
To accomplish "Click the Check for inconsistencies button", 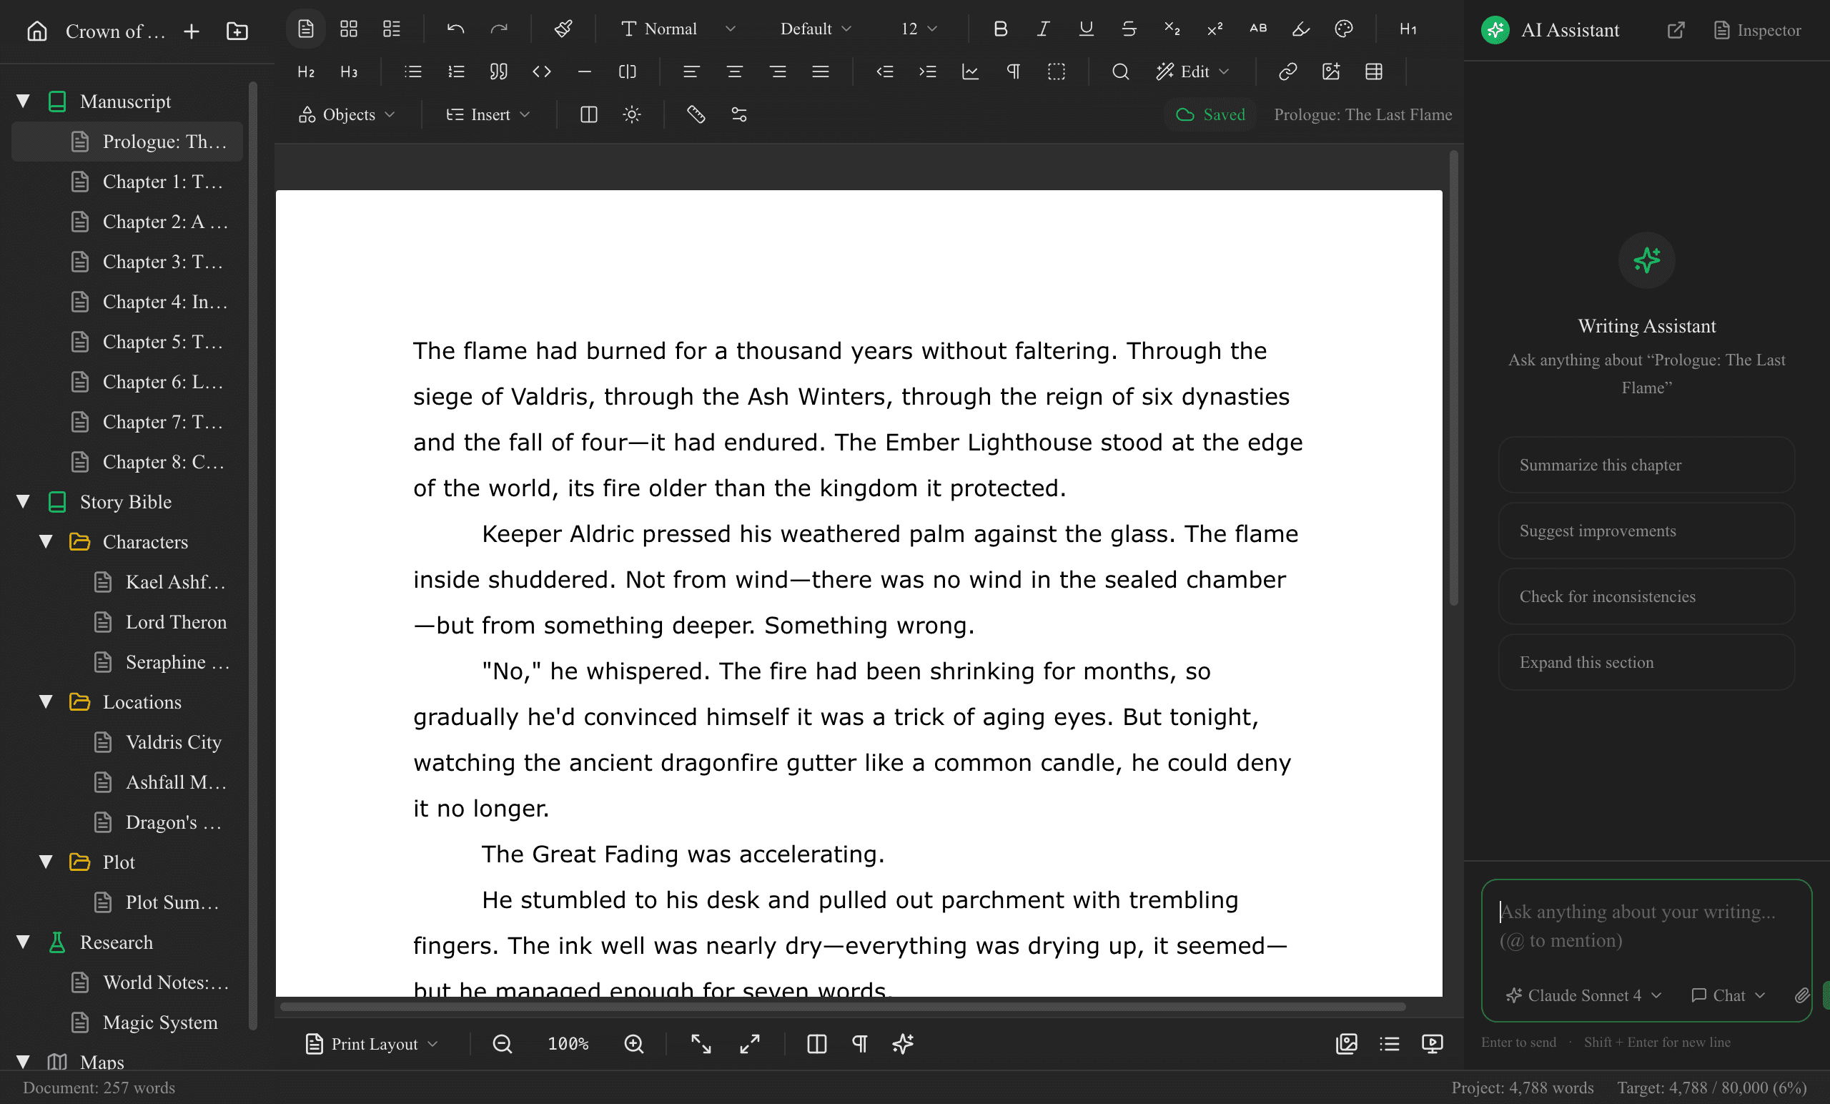I will tap(1646, 596).
